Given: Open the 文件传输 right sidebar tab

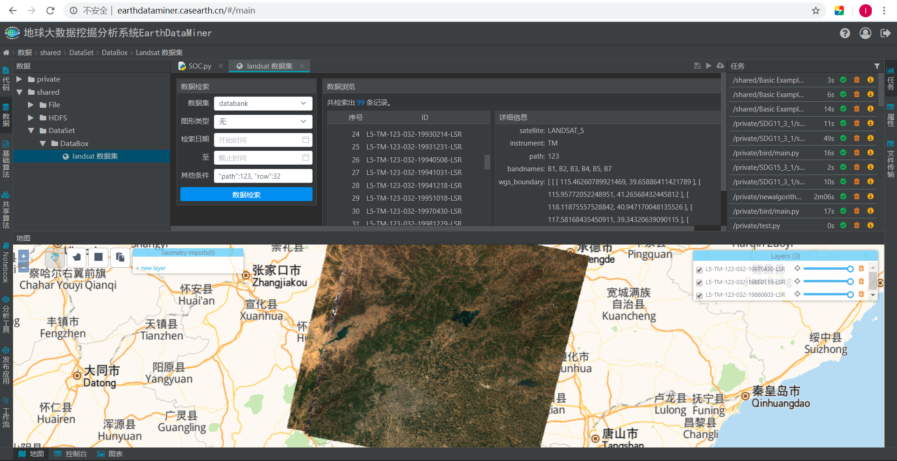Looking at the screenshot, I should 890,159.
